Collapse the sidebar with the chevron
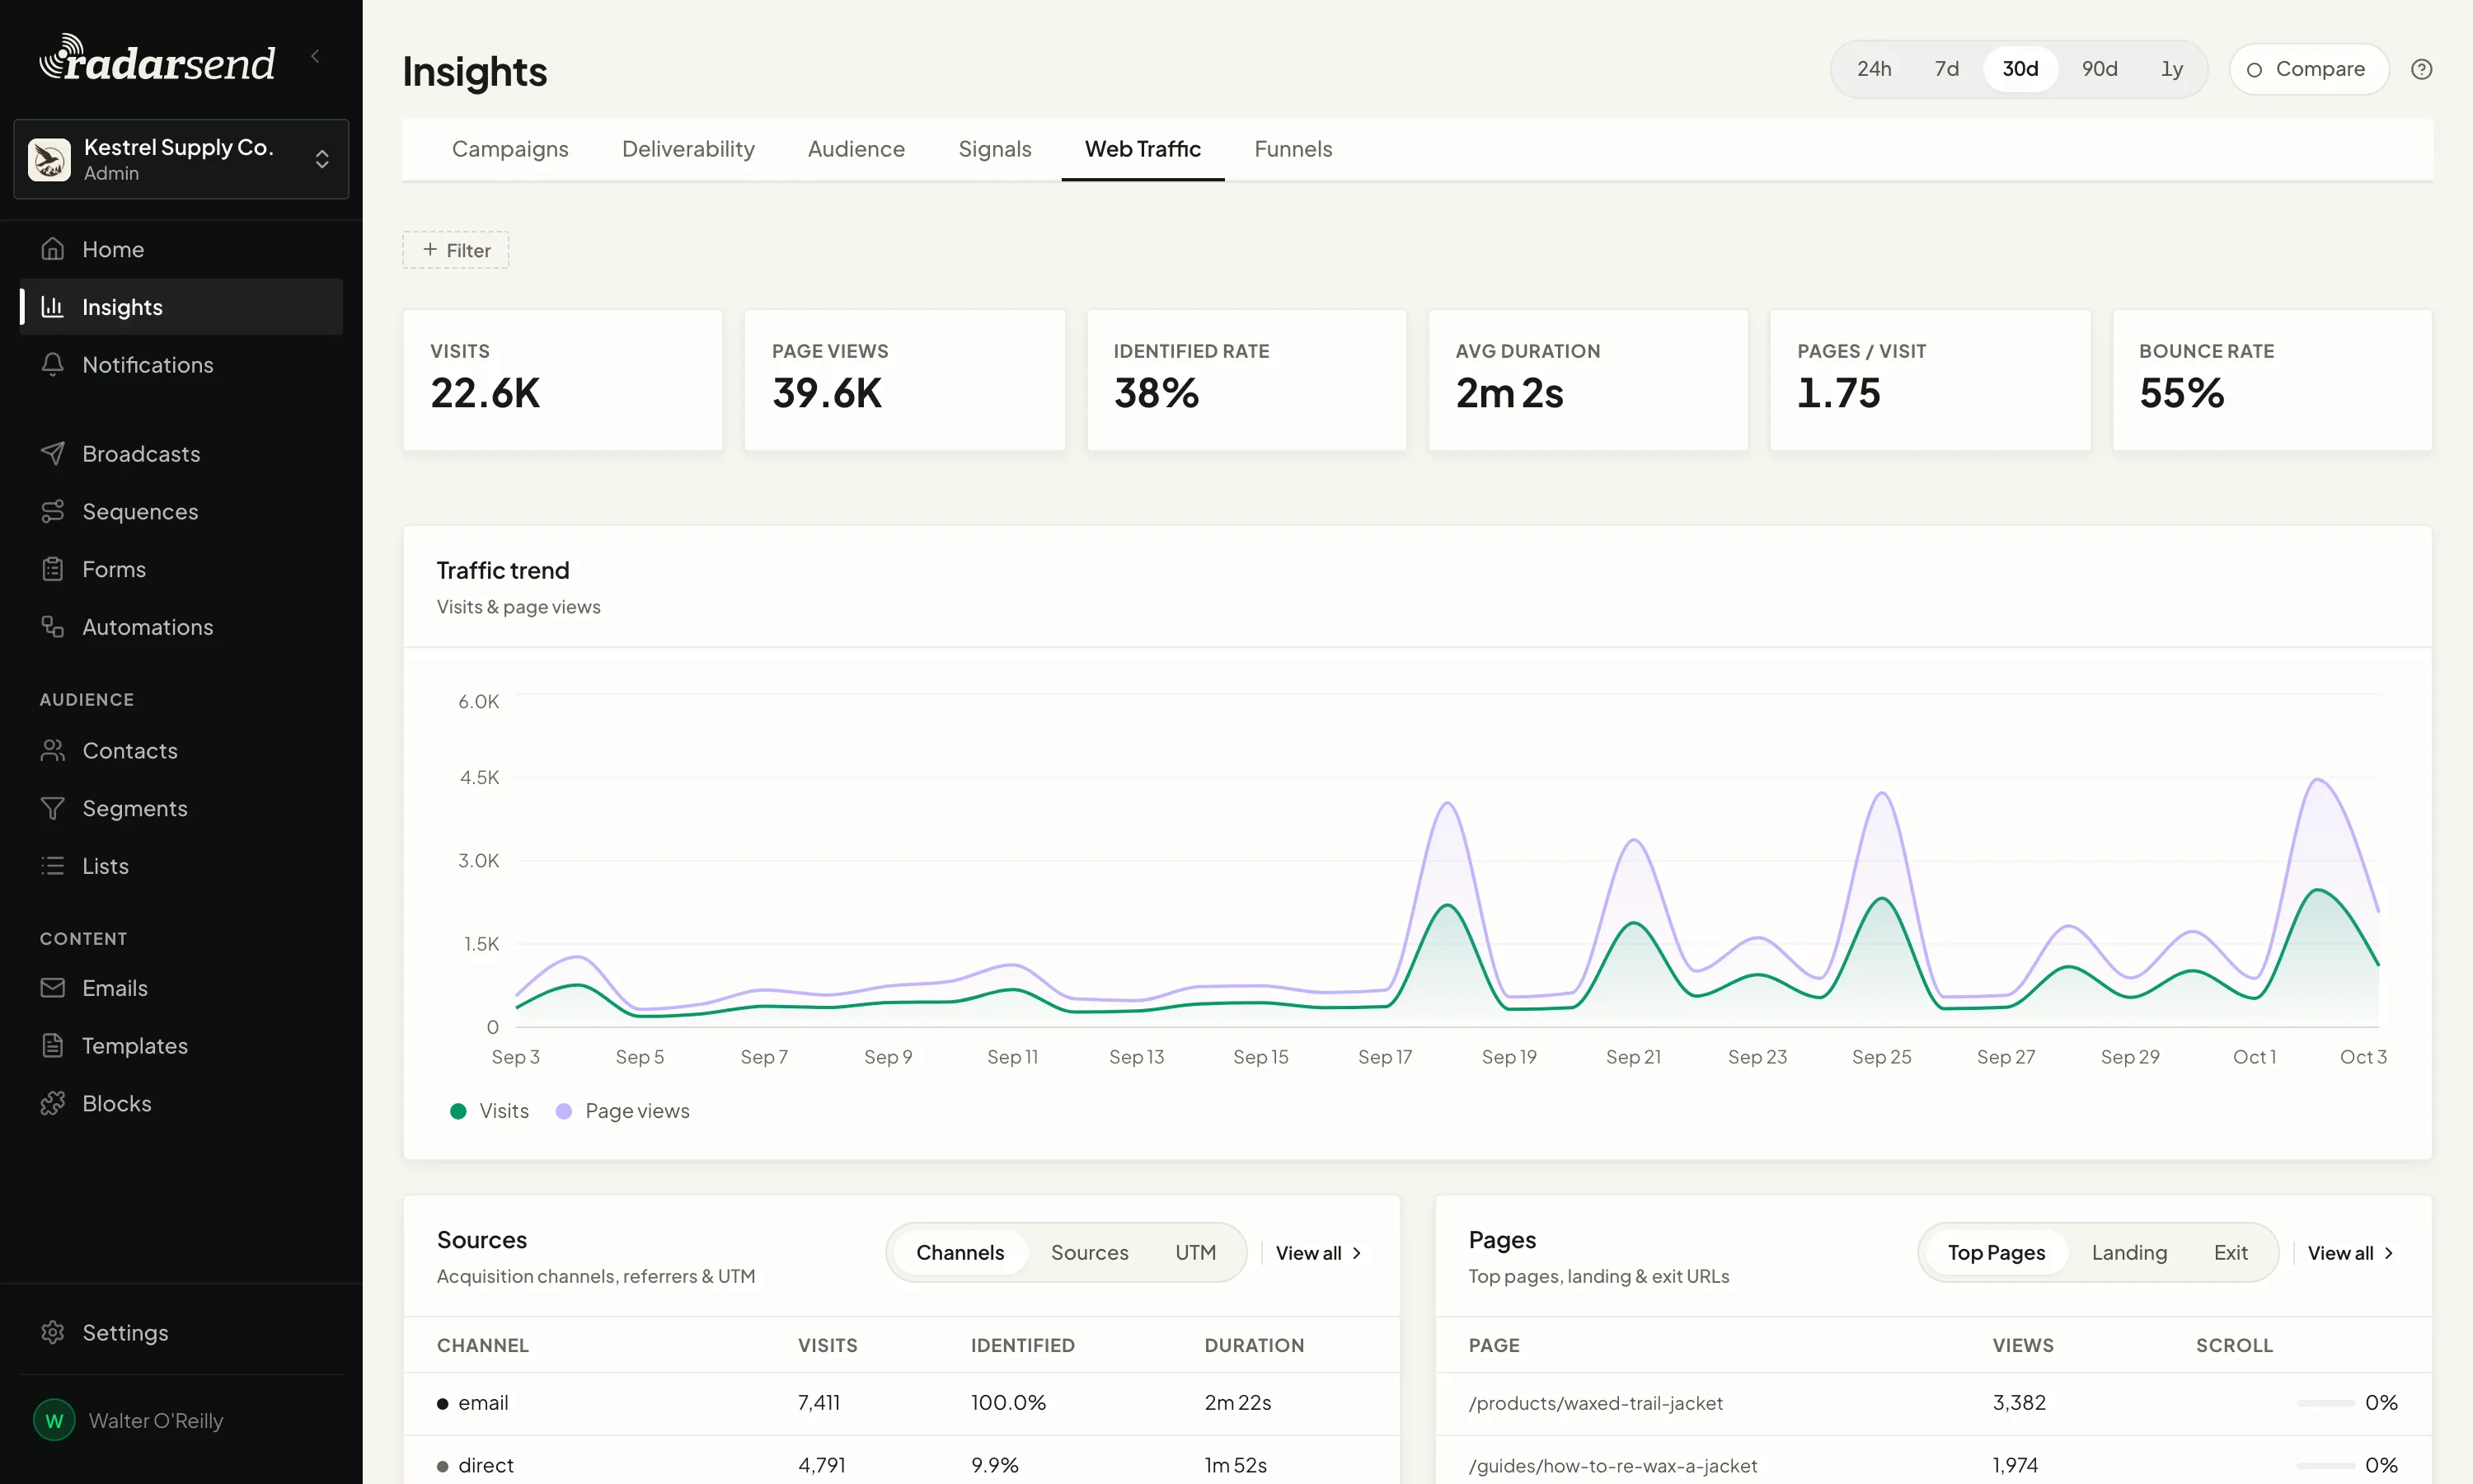This screenshot has width=2473, height=1484. [x=316, y=56]
